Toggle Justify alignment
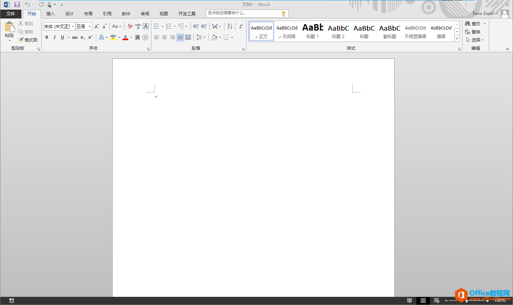513x305 pixels. [x=180, y=37]
